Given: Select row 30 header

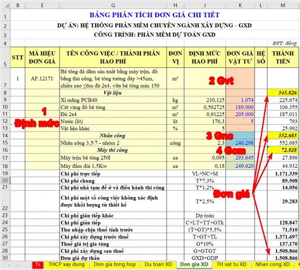Looking at the screenshot, I should point(5,258).
